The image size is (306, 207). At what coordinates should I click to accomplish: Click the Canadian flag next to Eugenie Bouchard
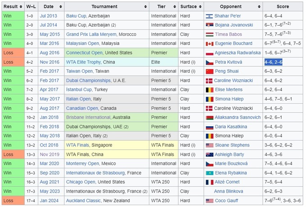click(209, 44)
